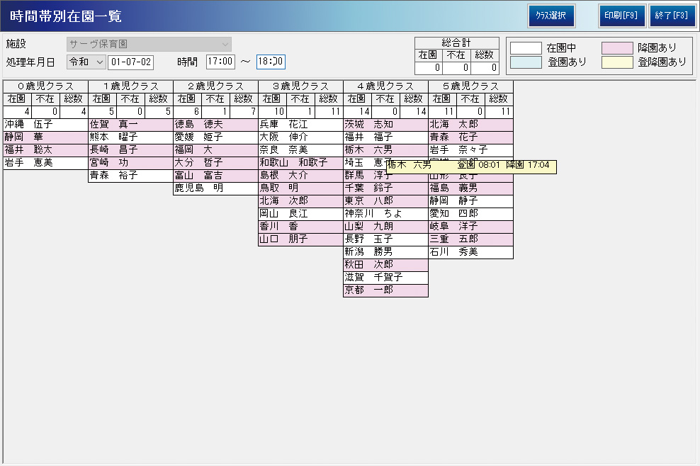The image size is (700, 466).
Task: Click the 4歳児クラス column header
Action: click(x=385, y=86)
